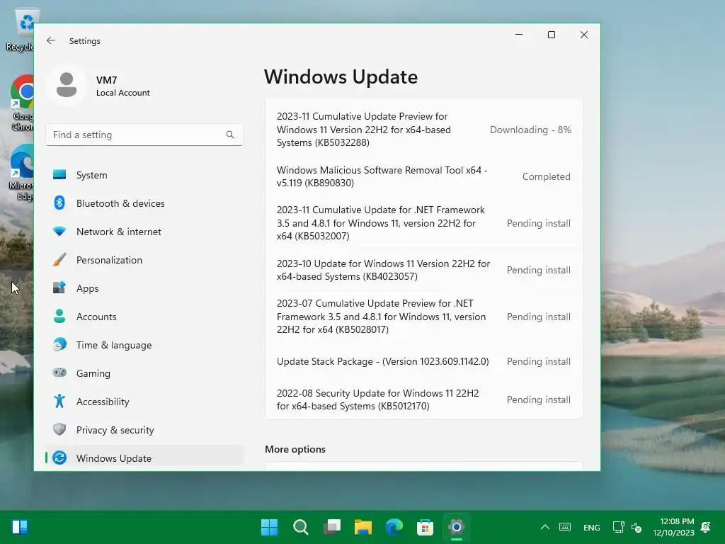Click the 'Downloading - 8%' status
The height and width of the screenshot is (544, 725).
tap(530, 130)
